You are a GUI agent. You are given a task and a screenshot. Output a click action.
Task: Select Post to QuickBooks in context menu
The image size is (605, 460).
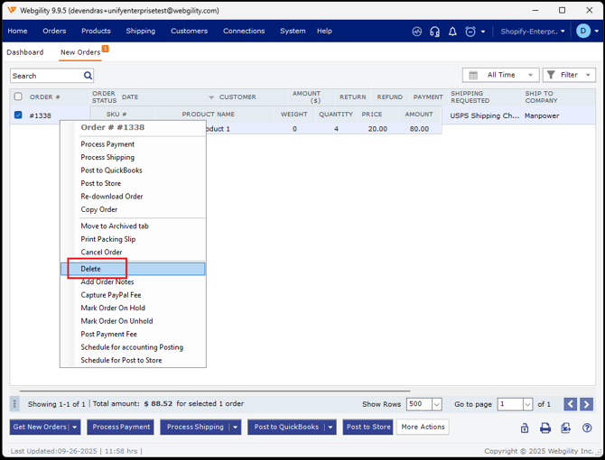click(111, 170)
